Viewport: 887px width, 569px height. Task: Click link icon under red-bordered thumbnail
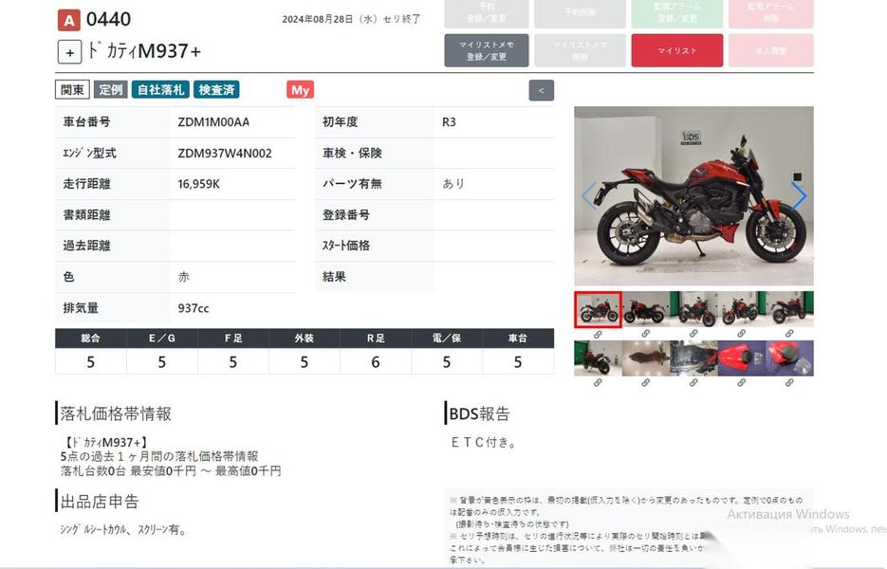click(598, 334)
